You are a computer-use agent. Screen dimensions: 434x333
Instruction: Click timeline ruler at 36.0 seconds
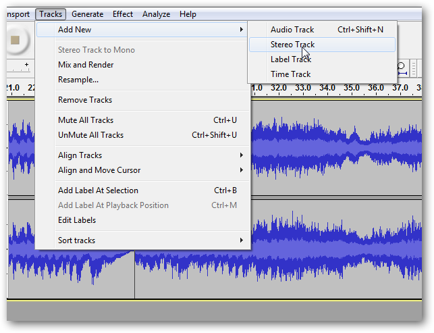point(376,88)
